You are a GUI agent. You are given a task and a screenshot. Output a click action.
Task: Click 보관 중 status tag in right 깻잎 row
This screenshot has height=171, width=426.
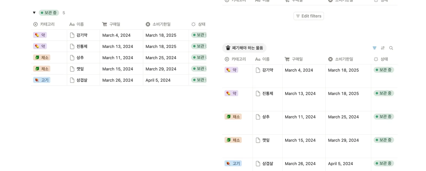point(384,140)
